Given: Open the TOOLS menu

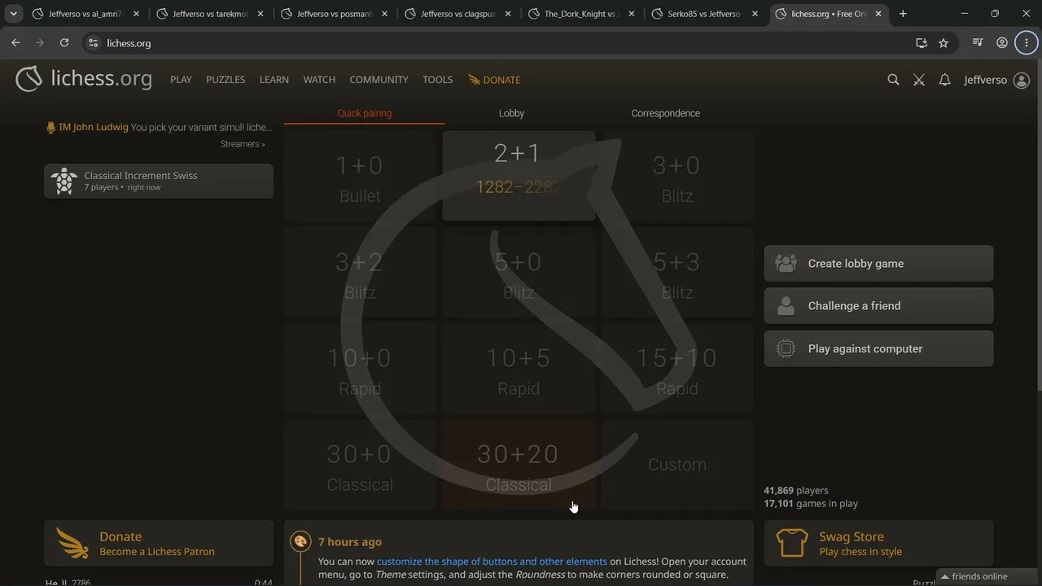Looking at the screenshot, I should (437, 80).
